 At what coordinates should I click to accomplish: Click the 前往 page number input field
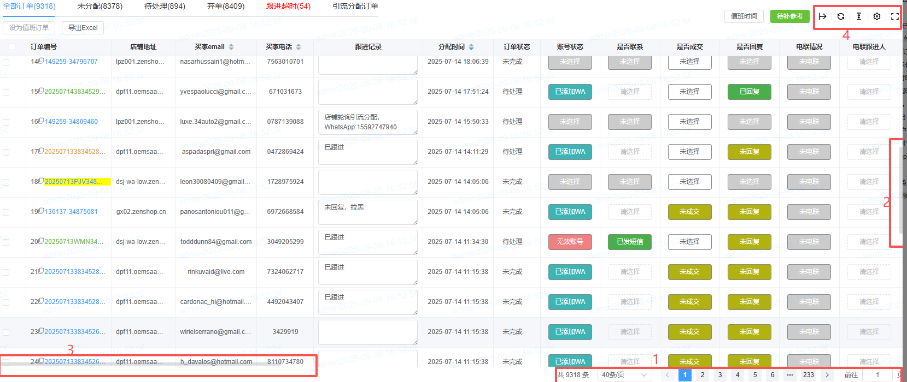(877, 375)
